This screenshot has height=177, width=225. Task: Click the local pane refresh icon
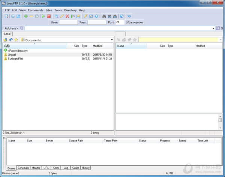click(x=11, y=40)
